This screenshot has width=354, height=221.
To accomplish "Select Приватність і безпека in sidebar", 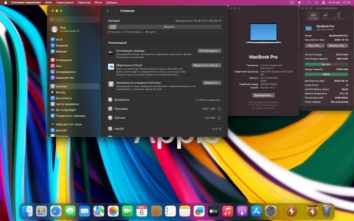I will (74, 116).
